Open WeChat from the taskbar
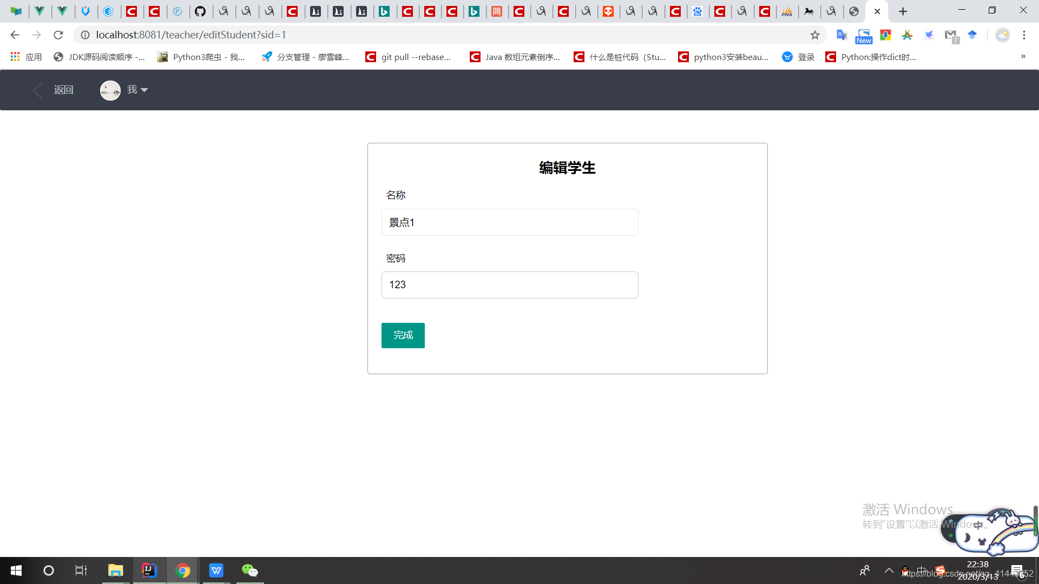The width and height of the screenshot is (1039, 584). pos(249,570)
